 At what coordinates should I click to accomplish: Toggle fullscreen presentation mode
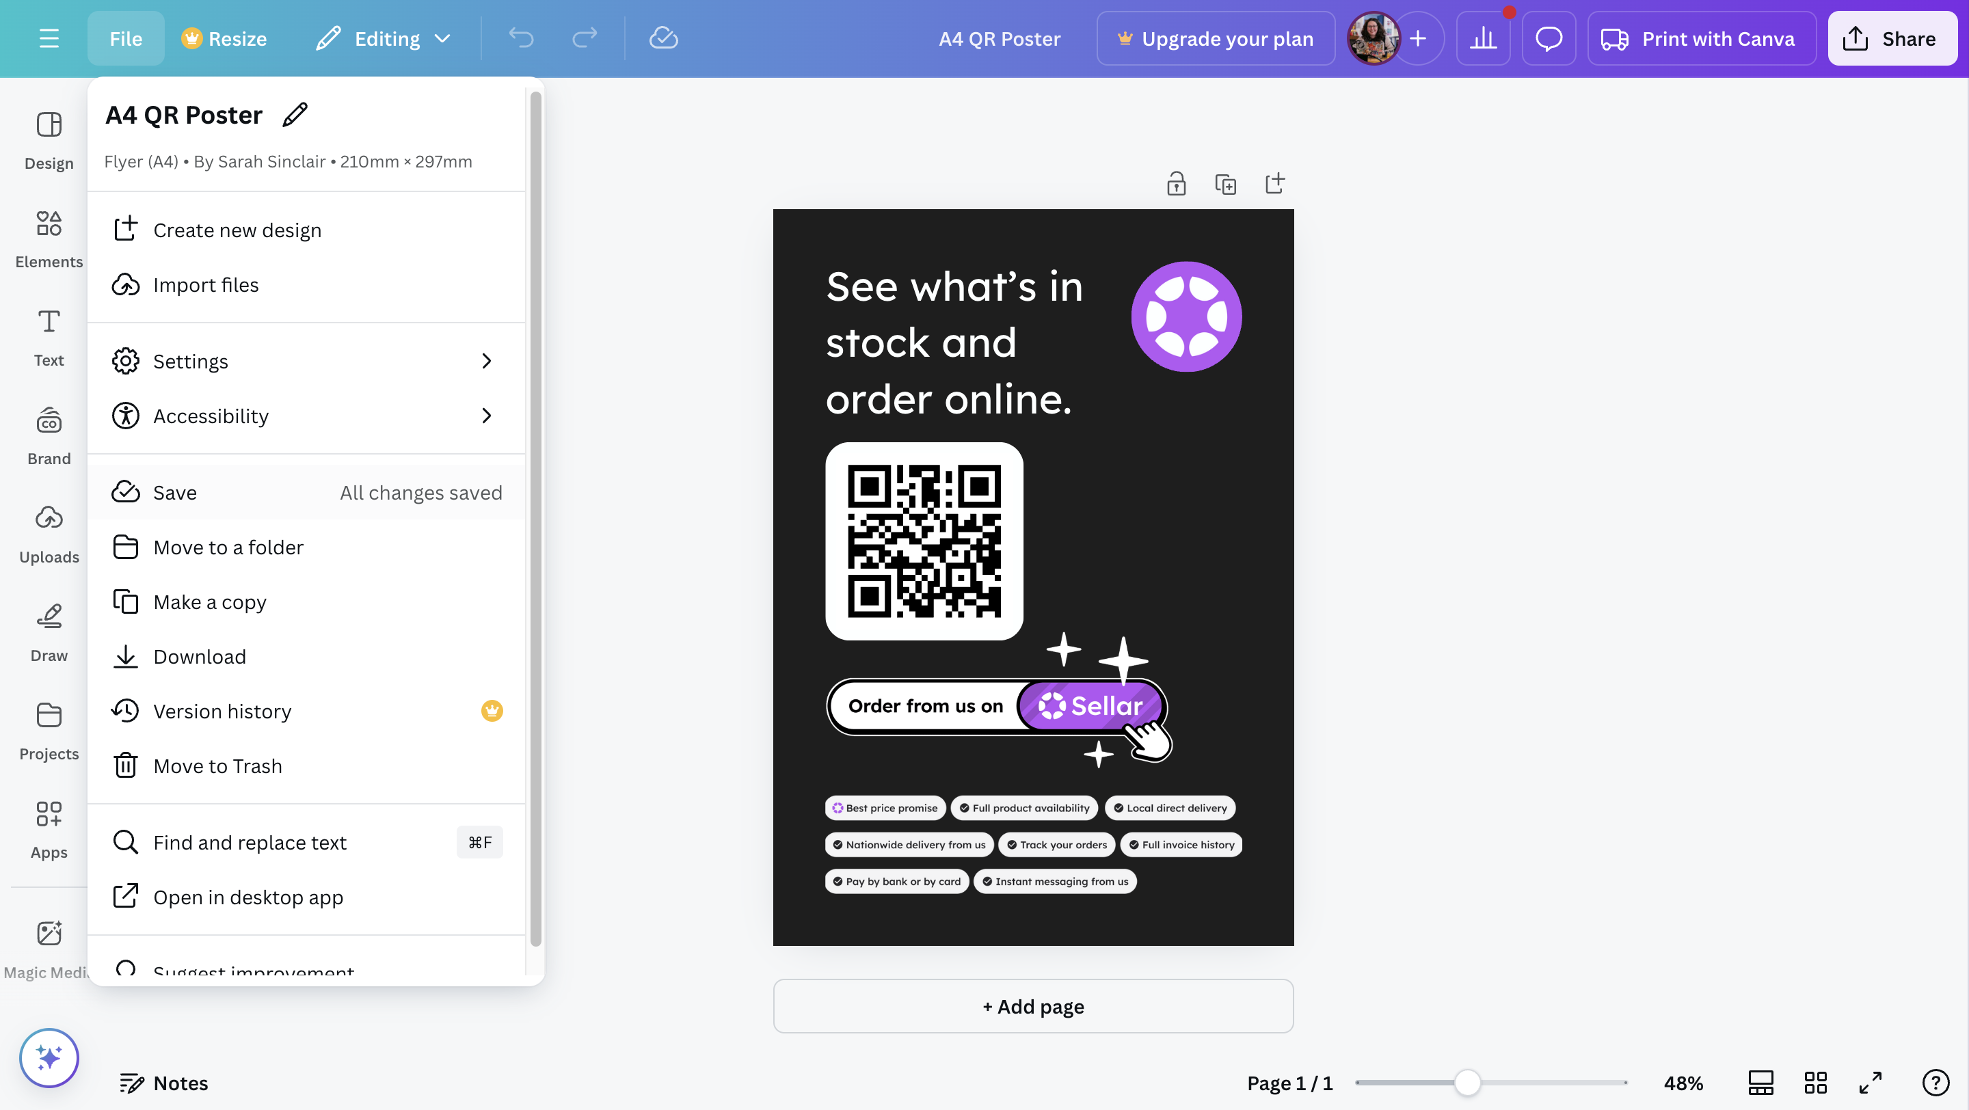click(x=1871, y=1083)
